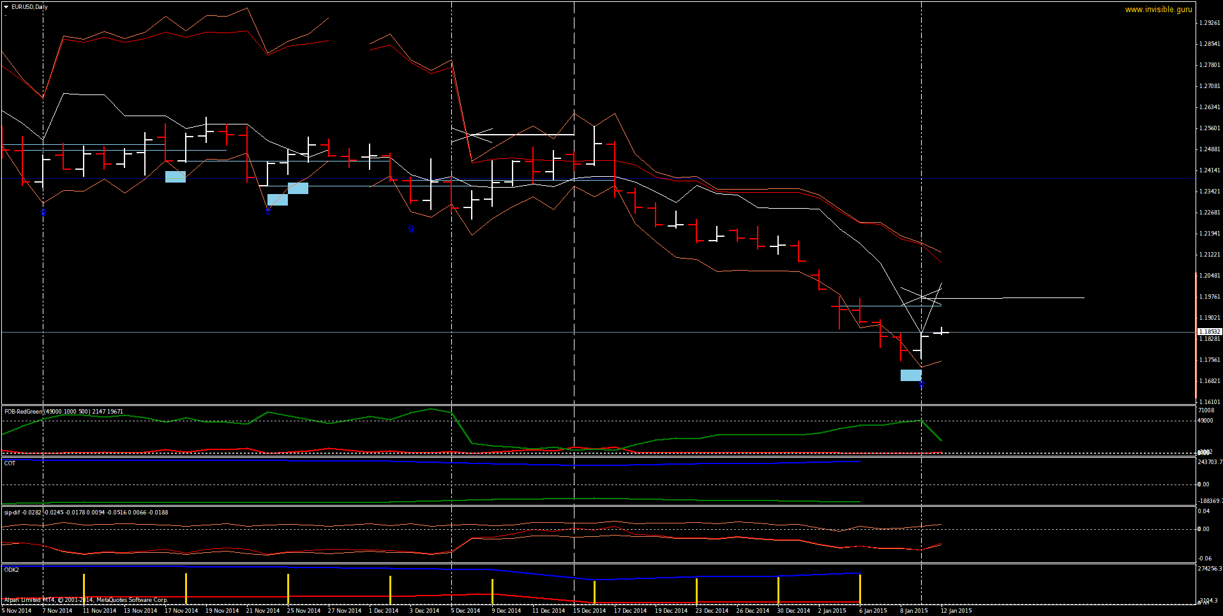Screen dimensions: 1223x616
Task: Click the 26 Dec 2014 date label
Action: coord(753,611)
